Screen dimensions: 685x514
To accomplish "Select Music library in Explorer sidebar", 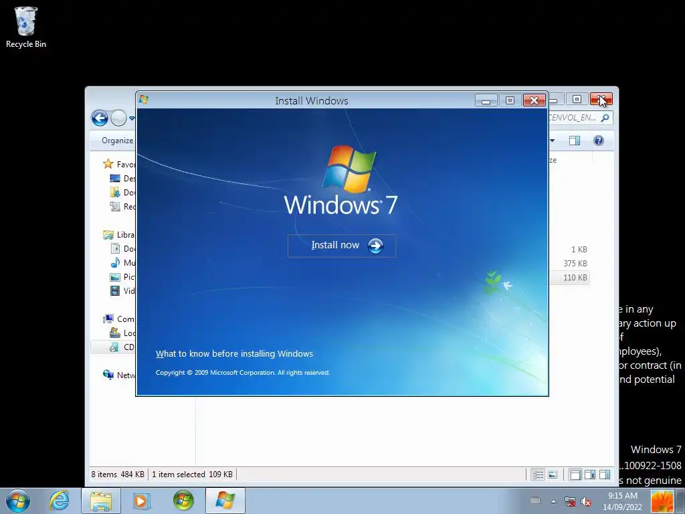I will (x=122, y=262).
